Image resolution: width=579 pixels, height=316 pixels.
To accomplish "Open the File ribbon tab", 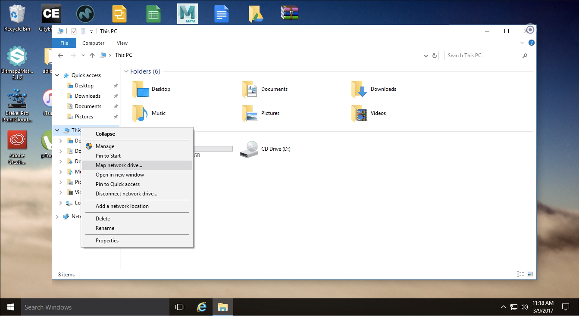I will coord(64,43).
